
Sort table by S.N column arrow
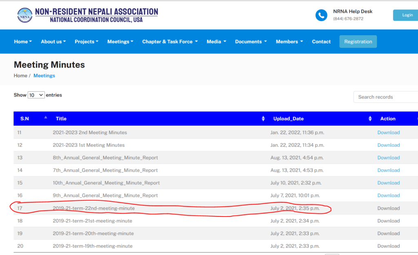[46, 118]
